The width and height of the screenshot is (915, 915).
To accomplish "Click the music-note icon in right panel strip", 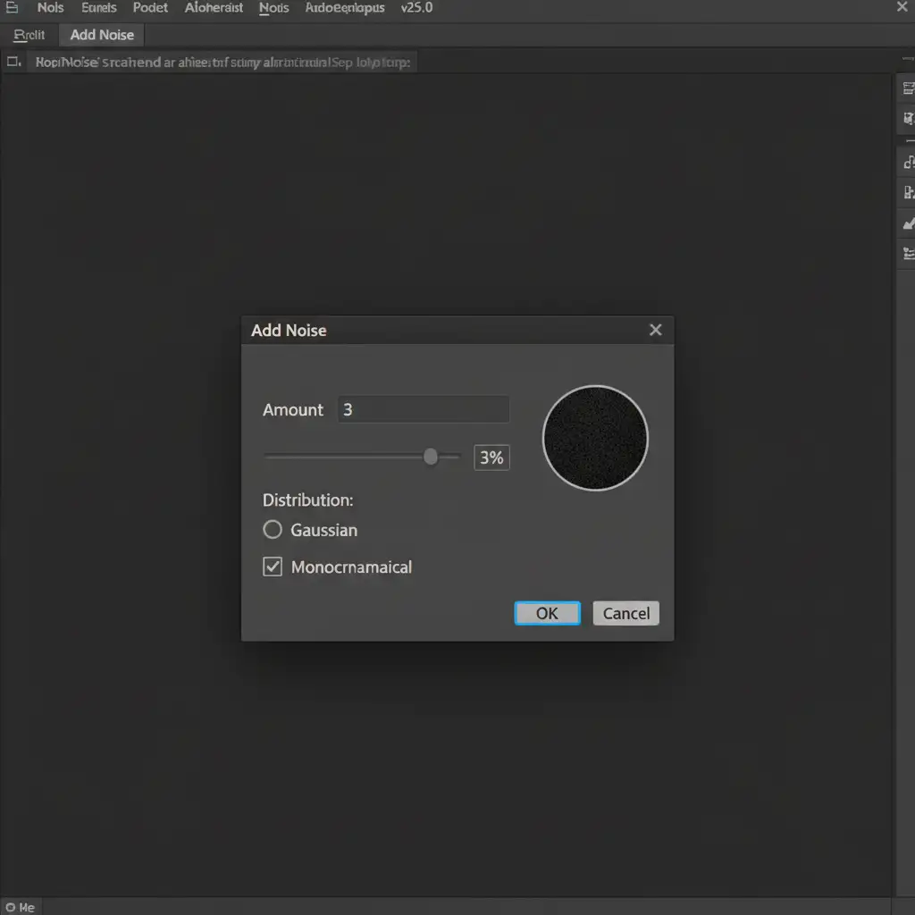I will [908, 162].
